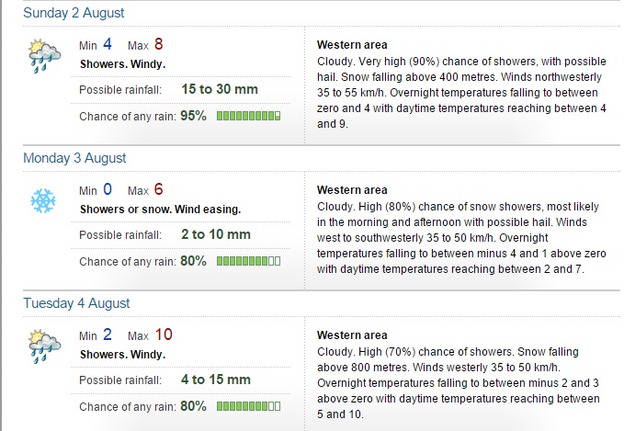Click Monday's Western area heading
Image resolution: width=624 pixels, height=431 pixels.
point(352,190)
